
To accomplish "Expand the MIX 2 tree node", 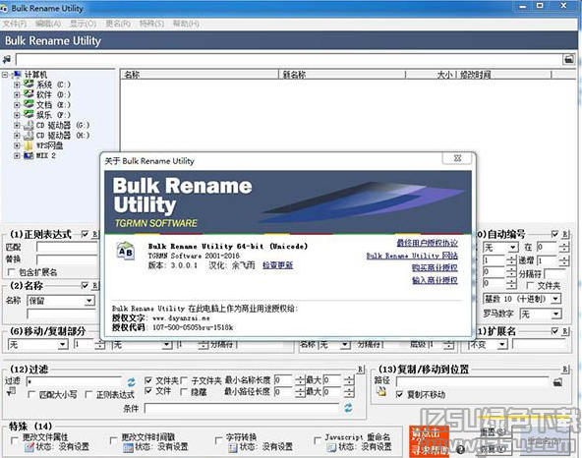I will click(x=17, y=155).
